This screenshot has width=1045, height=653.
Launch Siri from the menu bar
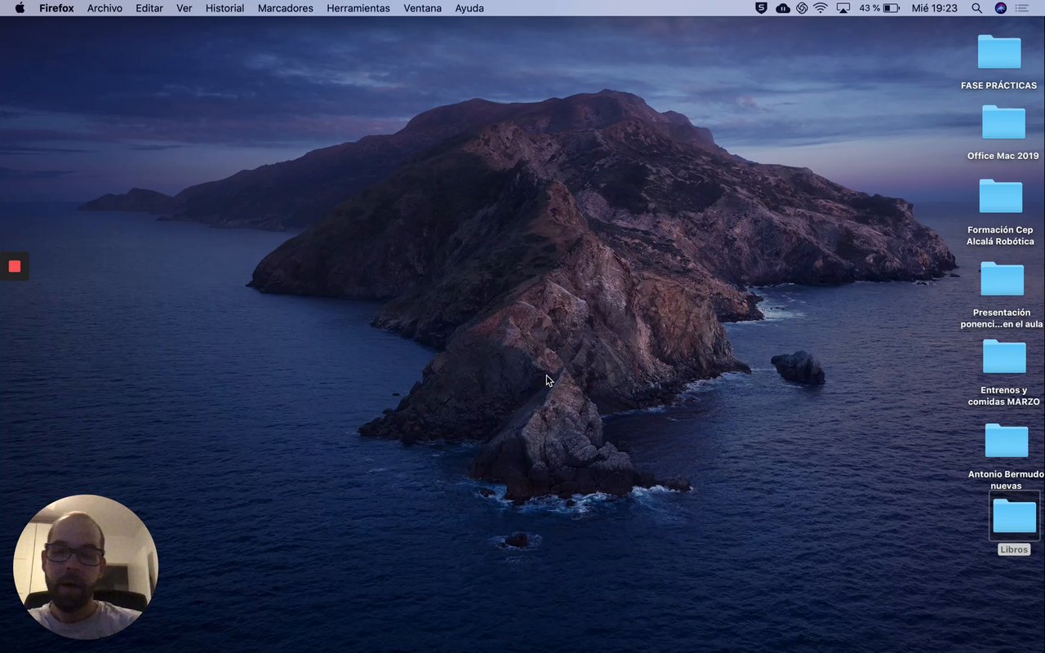[x=1001, y=8]
